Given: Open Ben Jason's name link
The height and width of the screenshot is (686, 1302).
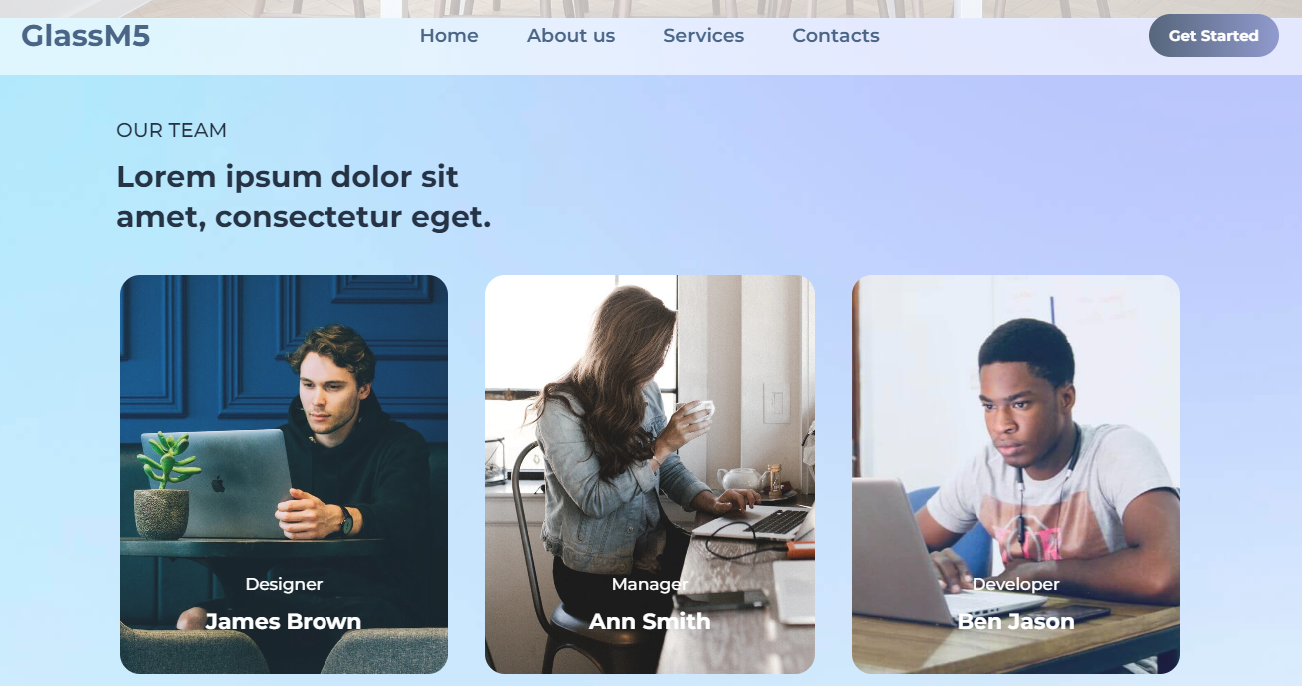Looking at the screenshot, I should tap(1016, 621).
